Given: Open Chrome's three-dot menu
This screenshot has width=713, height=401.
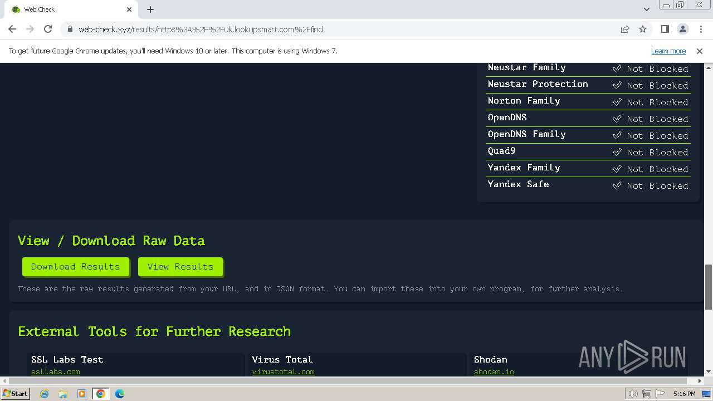Looking at the screenshot, I should 700,29.
